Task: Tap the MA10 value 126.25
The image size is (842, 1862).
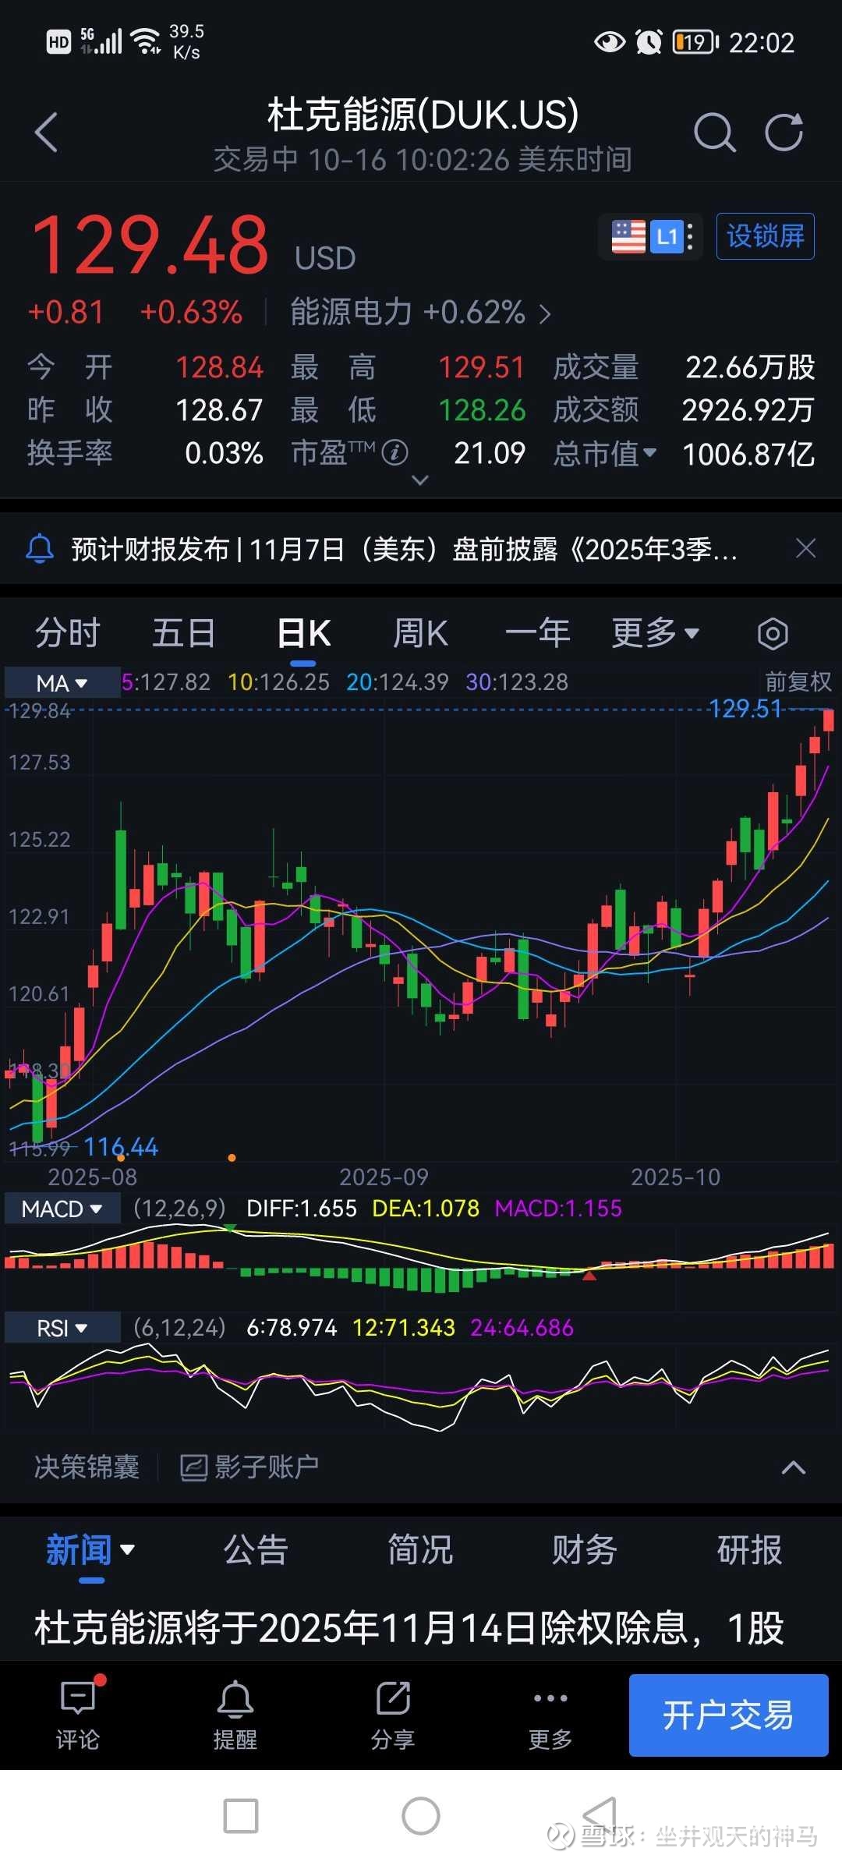Action: click(278, 682)
